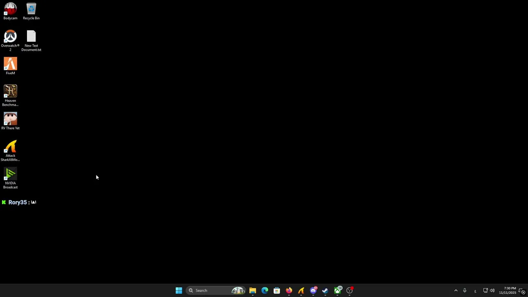This screenshot has height=297, width=528.
Task: Open Microsoft Store from the taskbar
Action: pos(277,290)
